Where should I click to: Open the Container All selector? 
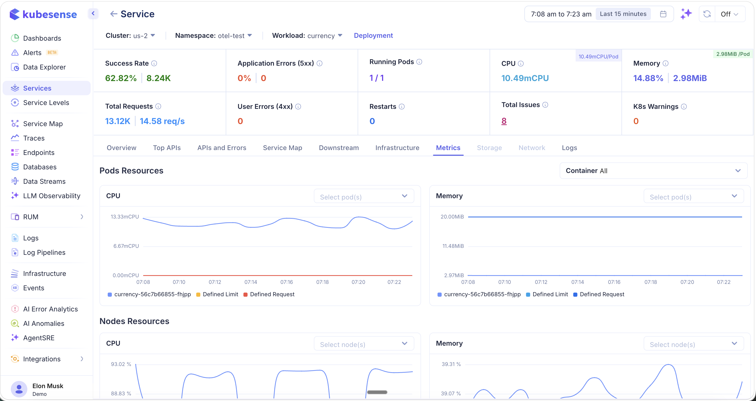tap(653, 170)
